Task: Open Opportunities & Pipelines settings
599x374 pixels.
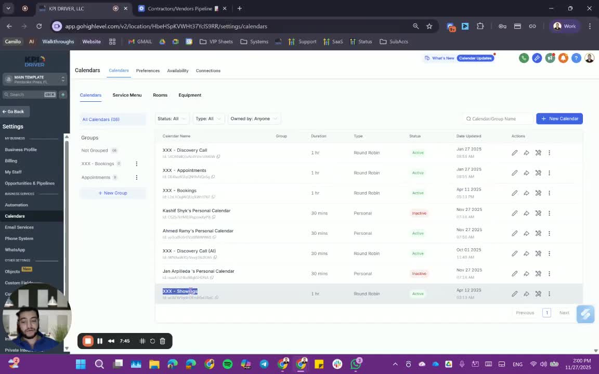Action: [30, 183]
